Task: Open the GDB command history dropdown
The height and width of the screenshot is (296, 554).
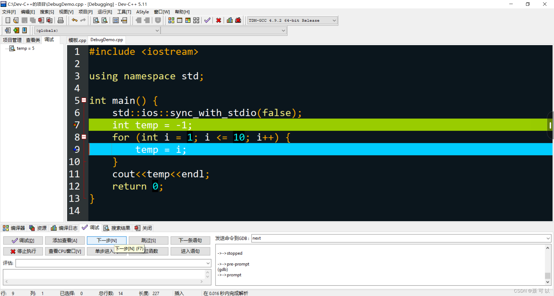Action: 547,238
